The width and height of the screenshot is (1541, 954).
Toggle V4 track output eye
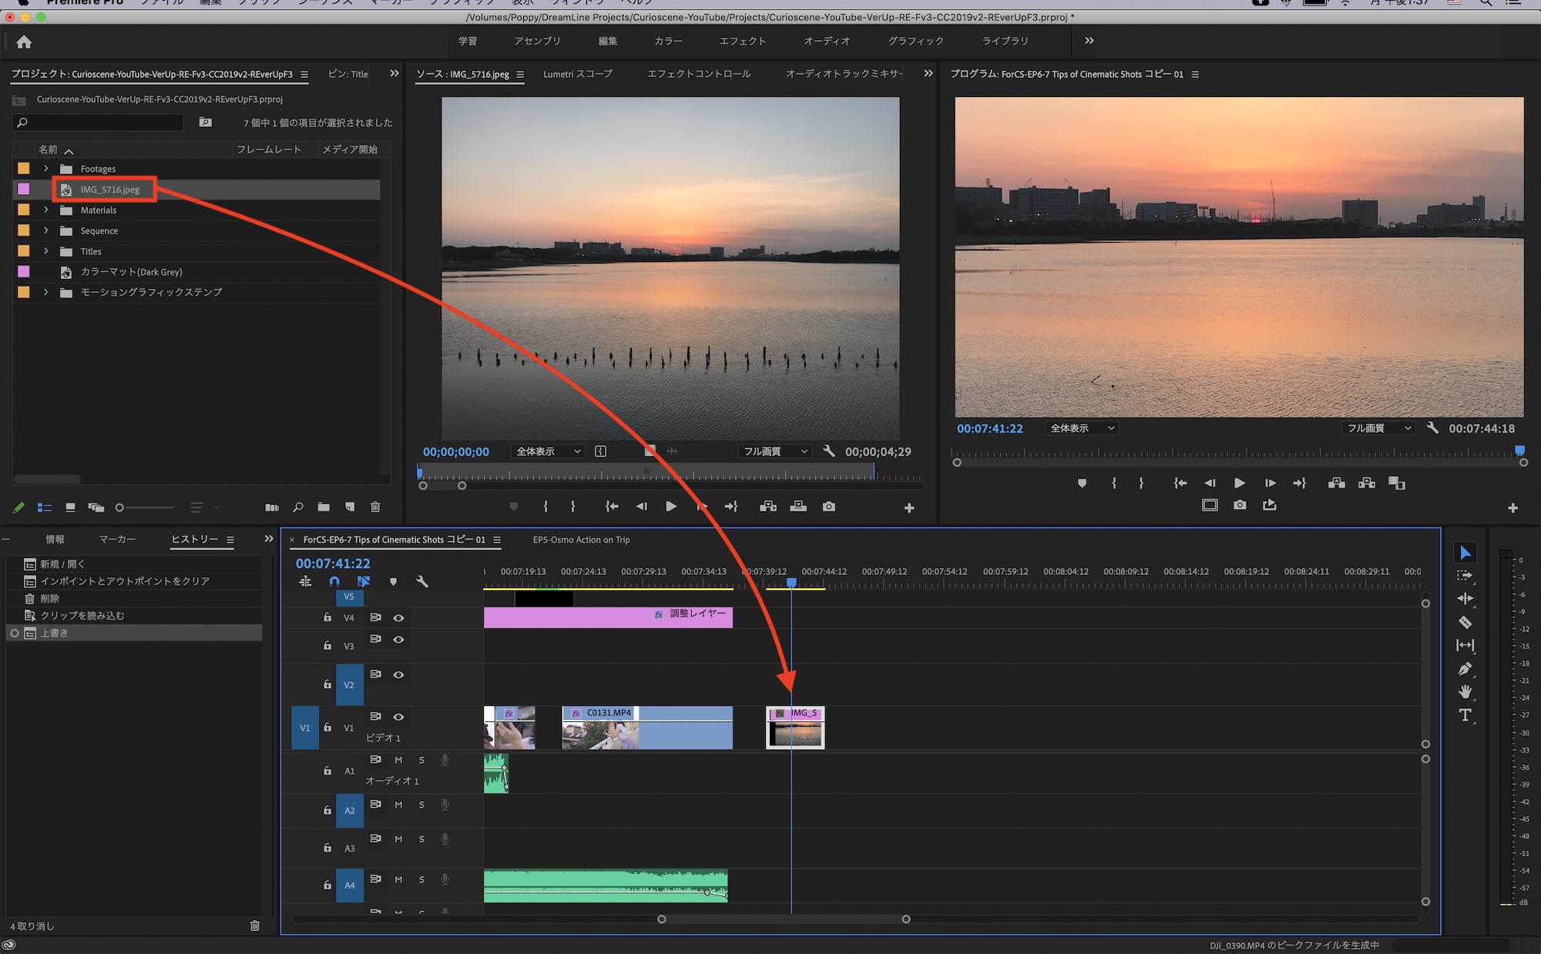pos(398,618)
